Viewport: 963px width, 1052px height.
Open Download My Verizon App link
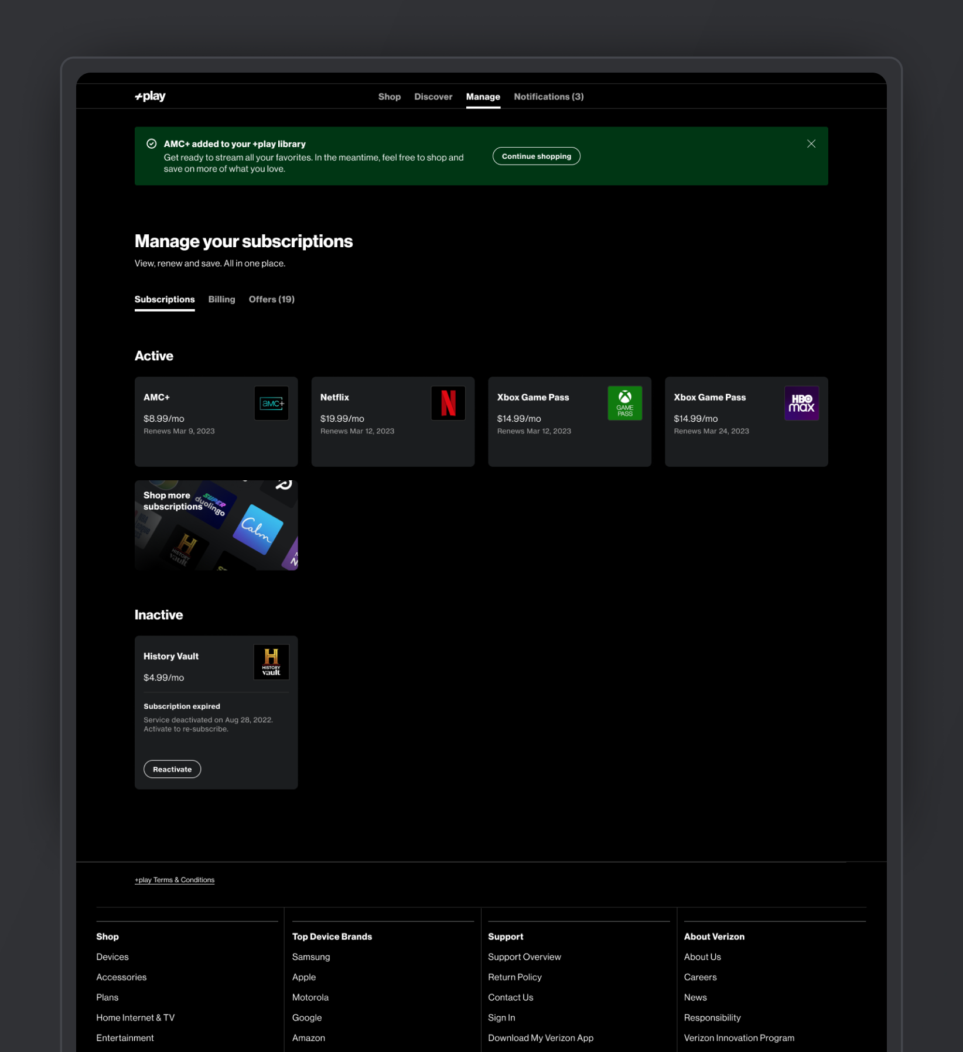[x=541, y=1038]
